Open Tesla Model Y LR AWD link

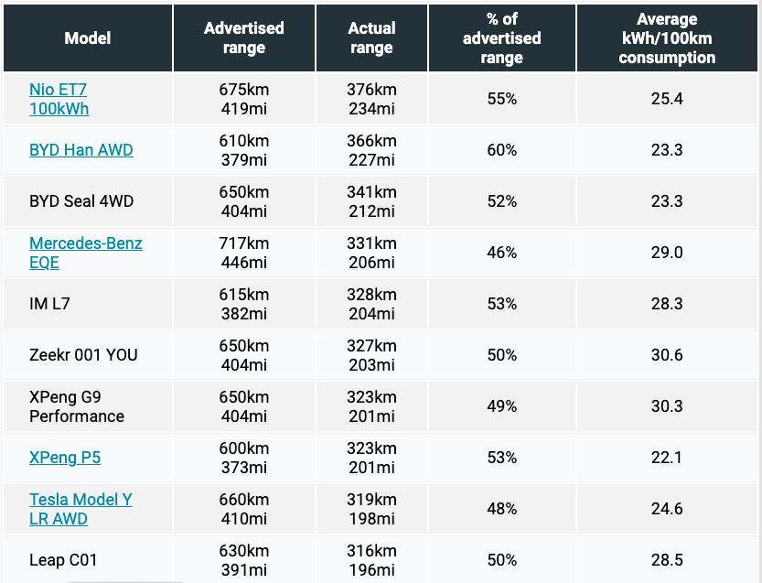(x=80, y=509)
